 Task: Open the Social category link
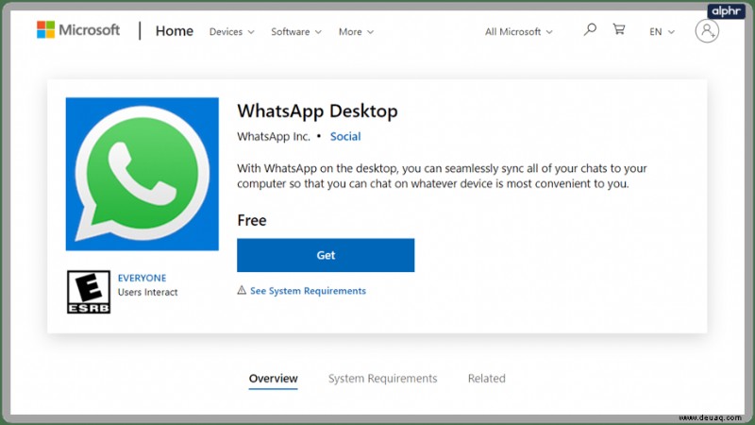(345, 136)
